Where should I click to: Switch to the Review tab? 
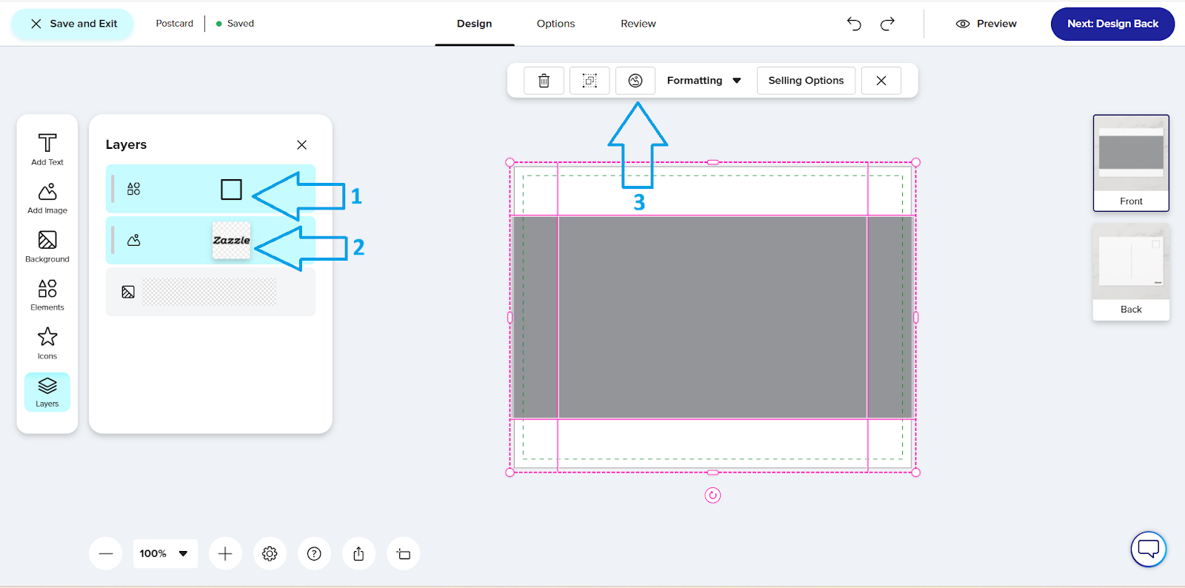coord(638,24)
